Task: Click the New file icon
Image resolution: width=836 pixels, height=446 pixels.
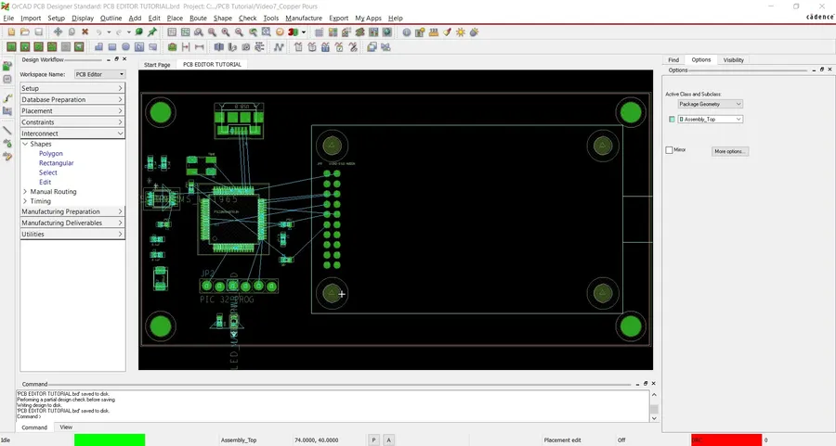Action: click(11, 32)
